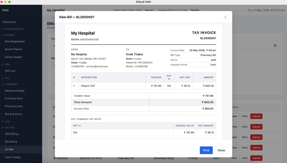Click Amandeep Singh in bills table

[164, 158]
